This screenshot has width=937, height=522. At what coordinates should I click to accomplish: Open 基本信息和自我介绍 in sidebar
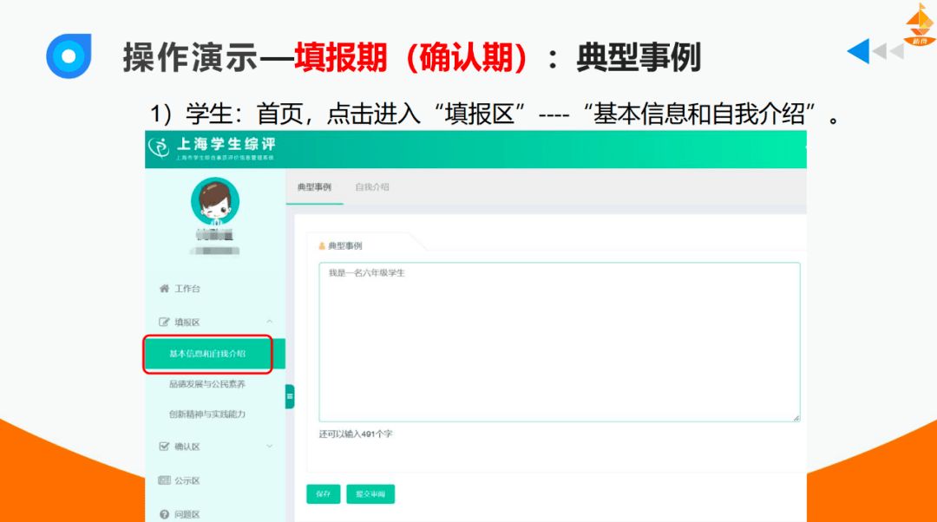tap(207, 354)
